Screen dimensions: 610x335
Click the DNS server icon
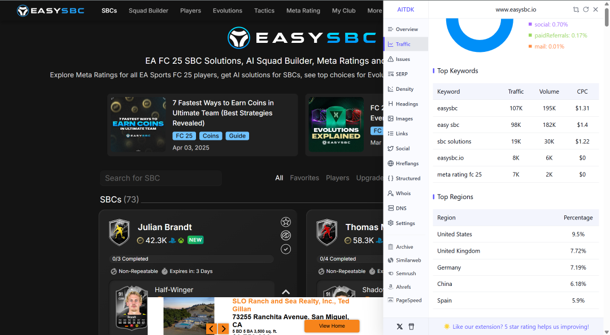click(391, 208)
